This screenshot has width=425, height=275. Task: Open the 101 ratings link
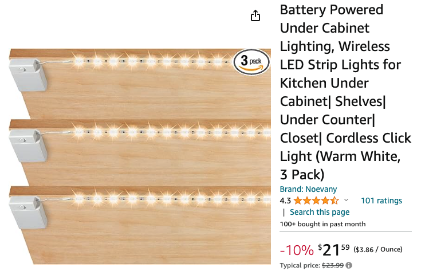[381, 201]
